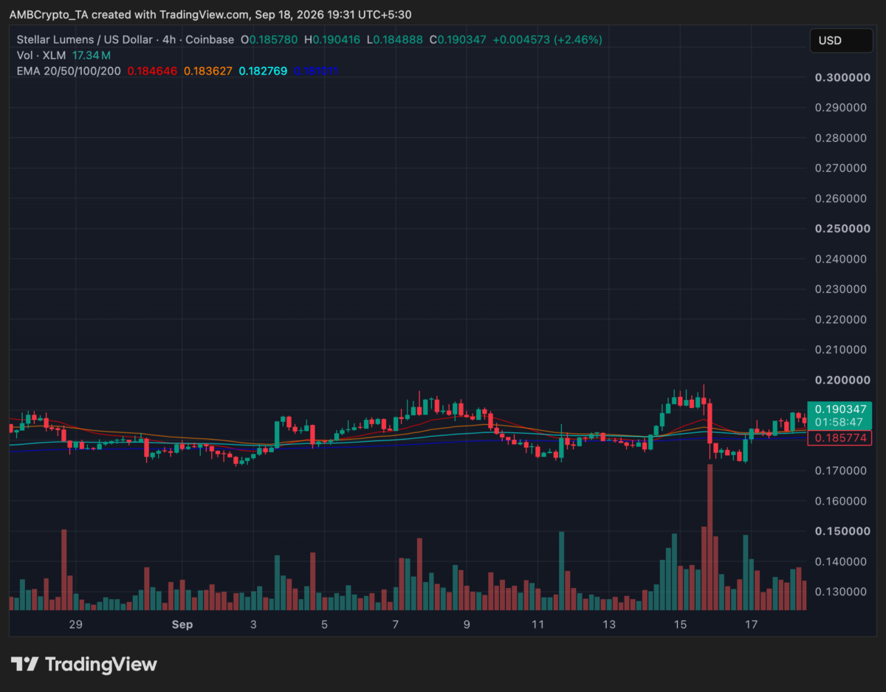Click the 0.200000 price scale label
This screenshot has height=692, width=886.
pyautogui.click(x=842, y=380)
